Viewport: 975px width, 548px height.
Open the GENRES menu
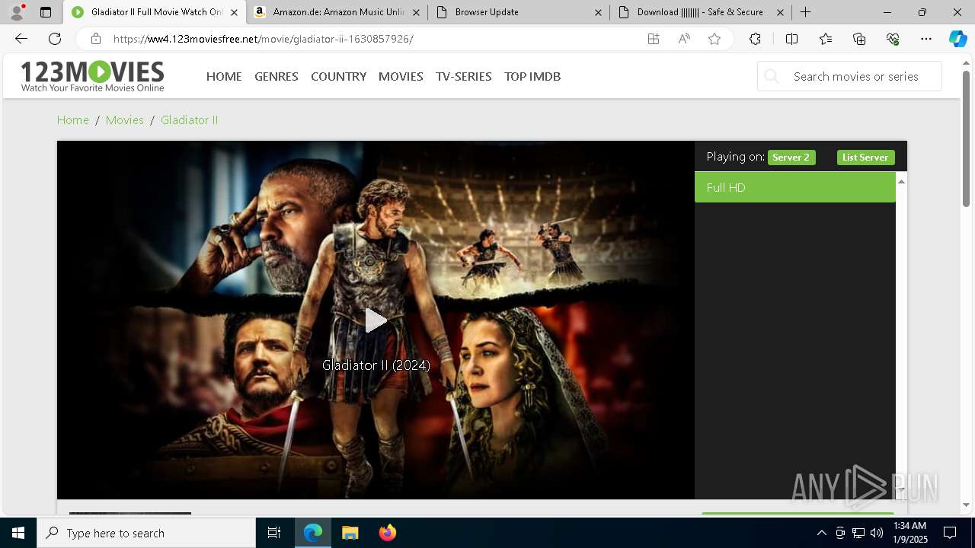tap(277, 76)
